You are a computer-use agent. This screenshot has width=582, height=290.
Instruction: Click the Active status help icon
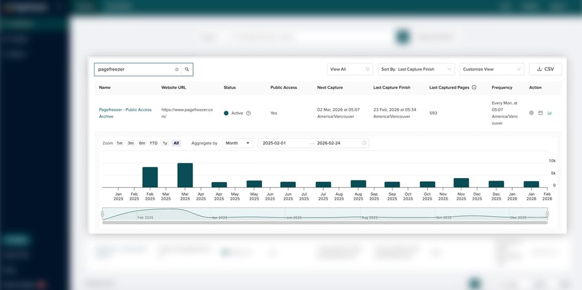click(249, 113)
